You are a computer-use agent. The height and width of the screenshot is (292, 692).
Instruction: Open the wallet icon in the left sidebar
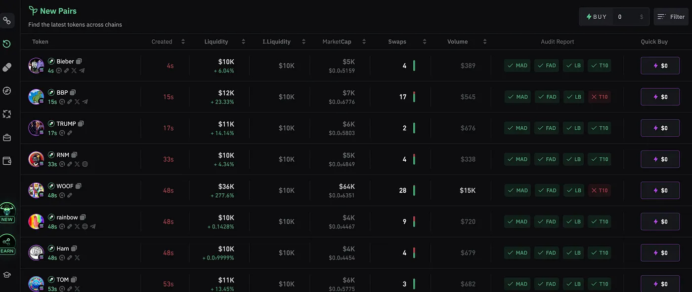point(7,161)
